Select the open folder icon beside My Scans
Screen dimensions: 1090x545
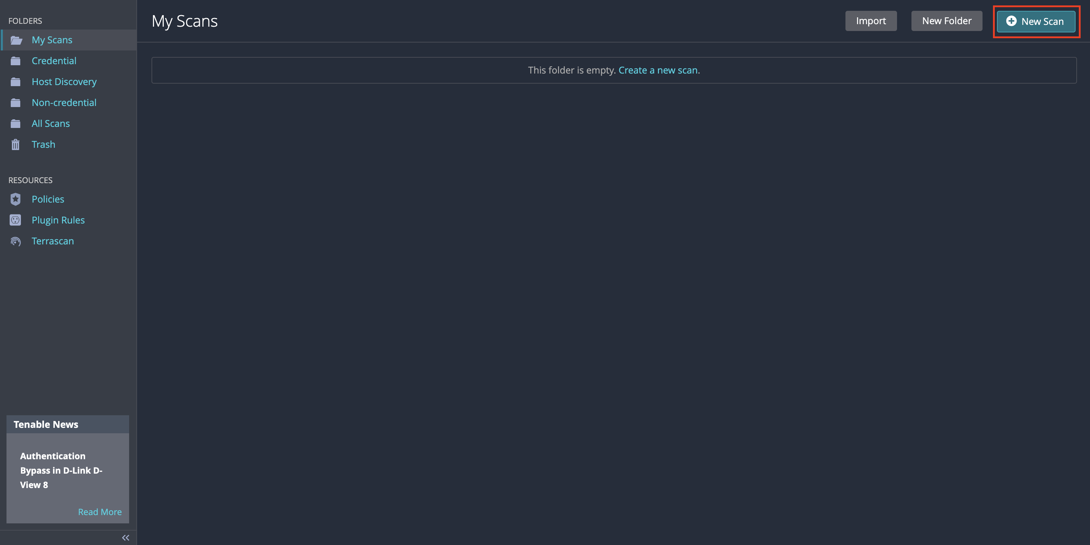pos(16,40)
